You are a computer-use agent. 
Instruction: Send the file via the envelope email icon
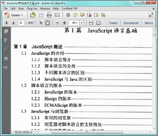pyautogui.click(x=57, y=15)
